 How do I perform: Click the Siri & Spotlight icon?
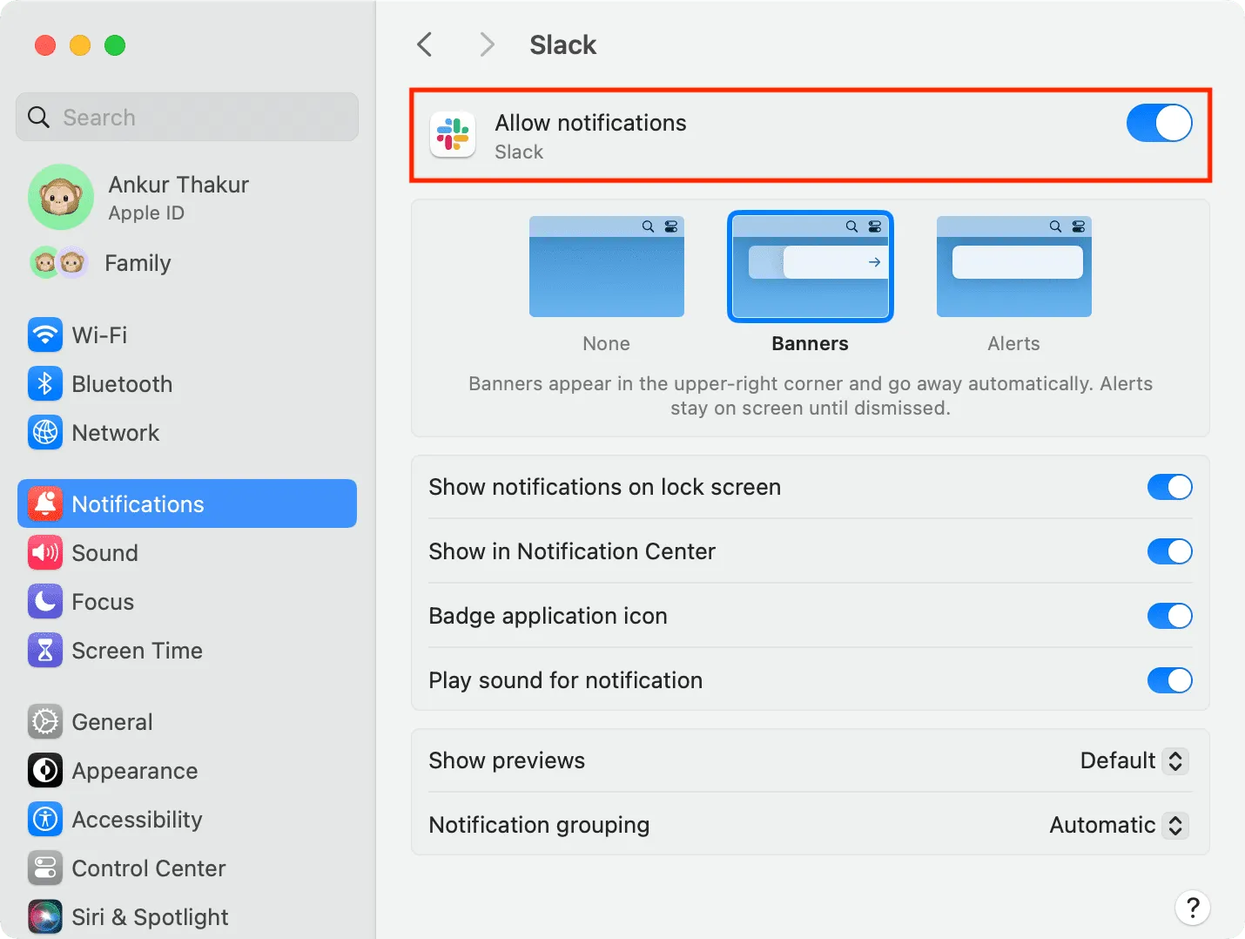pyautogui.click(x=45, y=916)
